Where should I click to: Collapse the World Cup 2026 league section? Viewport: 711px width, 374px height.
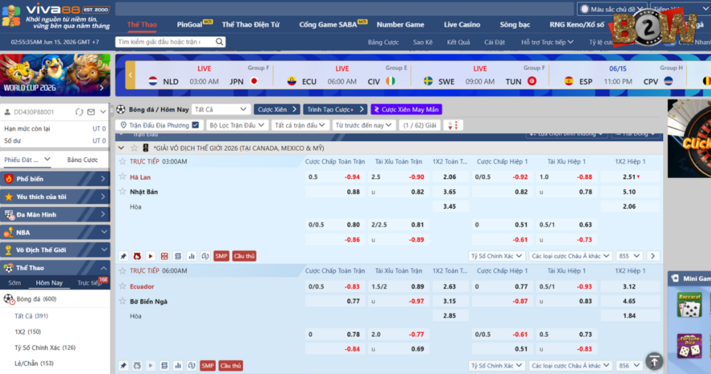[121, 148]
